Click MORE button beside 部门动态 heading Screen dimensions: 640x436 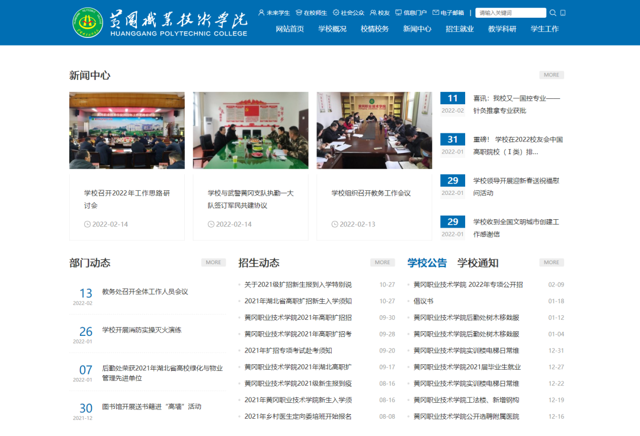[213, 262]
